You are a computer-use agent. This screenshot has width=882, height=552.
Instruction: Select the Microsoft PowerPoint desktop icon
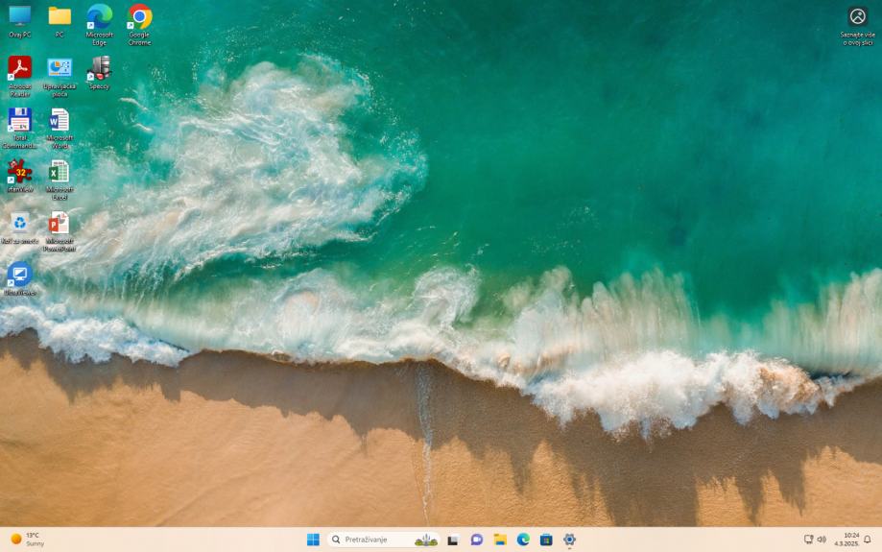pos(60,231)
